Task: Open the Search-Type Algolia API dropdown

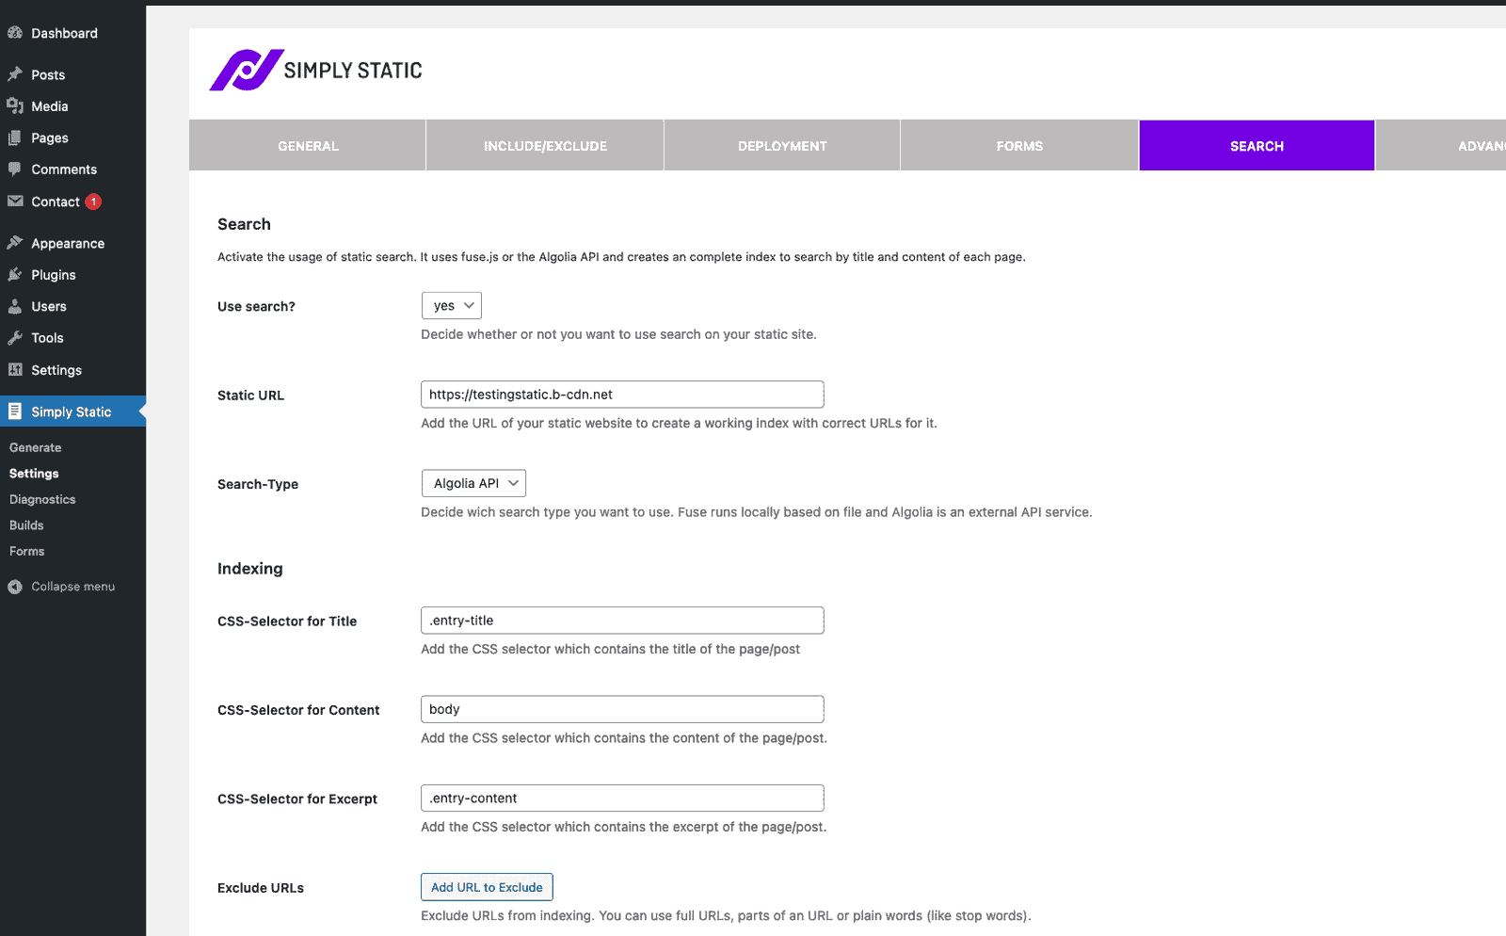Action: [x=473, y=484]
